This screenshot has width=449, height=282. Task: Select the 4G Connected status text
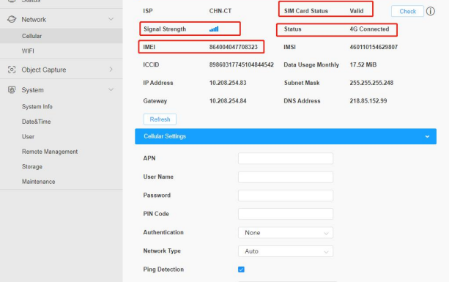369,29
